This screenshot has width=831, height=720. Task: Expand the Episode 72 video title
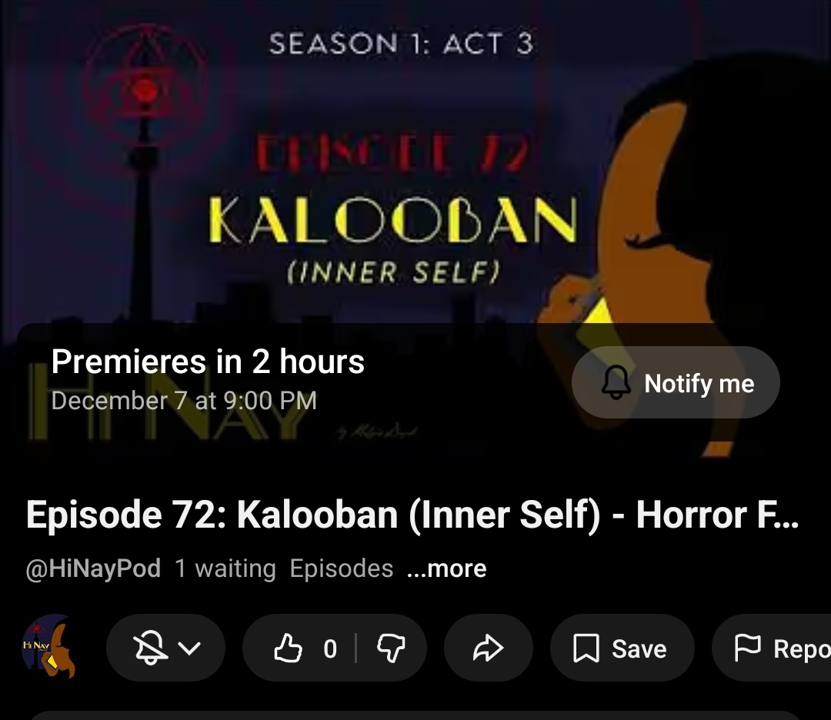click(412, 515)
